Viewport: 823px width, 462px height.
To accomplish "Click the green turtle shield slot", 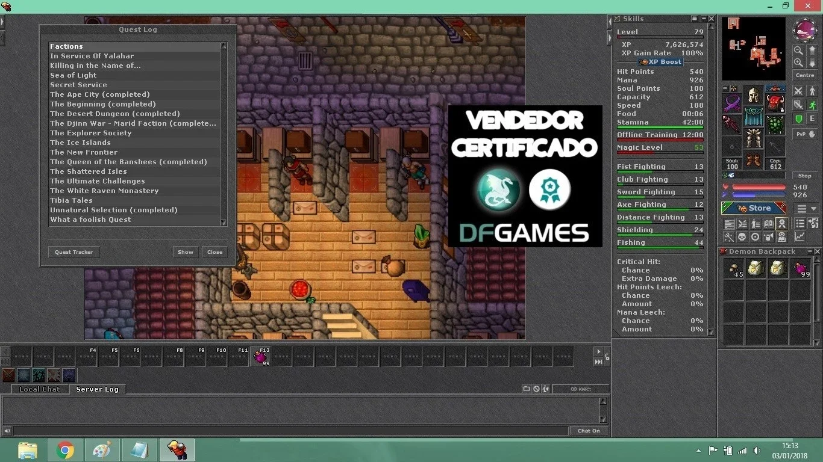I will click(776, 125).
